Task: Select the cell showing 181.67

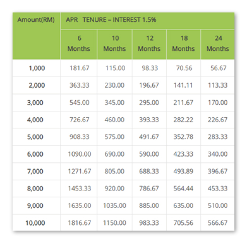Action: point(79,68)
